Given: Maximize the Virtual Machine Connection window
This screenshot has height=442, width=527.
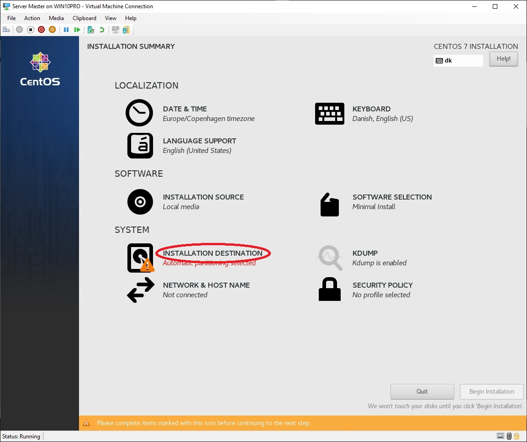Looking at the screenshot, I should coord(495,6).
